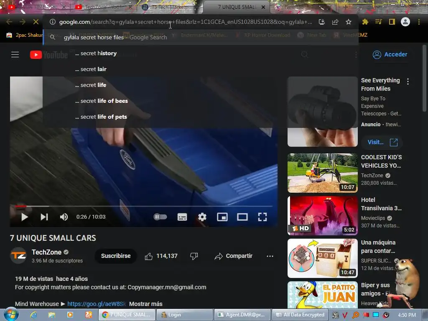Click the YouTube logo

point(49,55)
